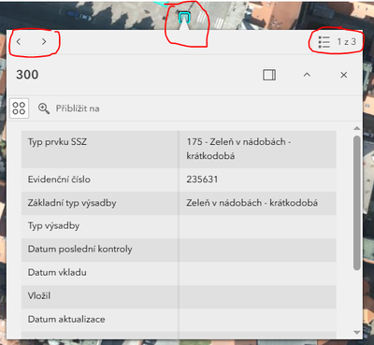Click the 'Datum aktualizace' field label
The height and width of the screenshot is (345, 374).
tap(66, 319)
